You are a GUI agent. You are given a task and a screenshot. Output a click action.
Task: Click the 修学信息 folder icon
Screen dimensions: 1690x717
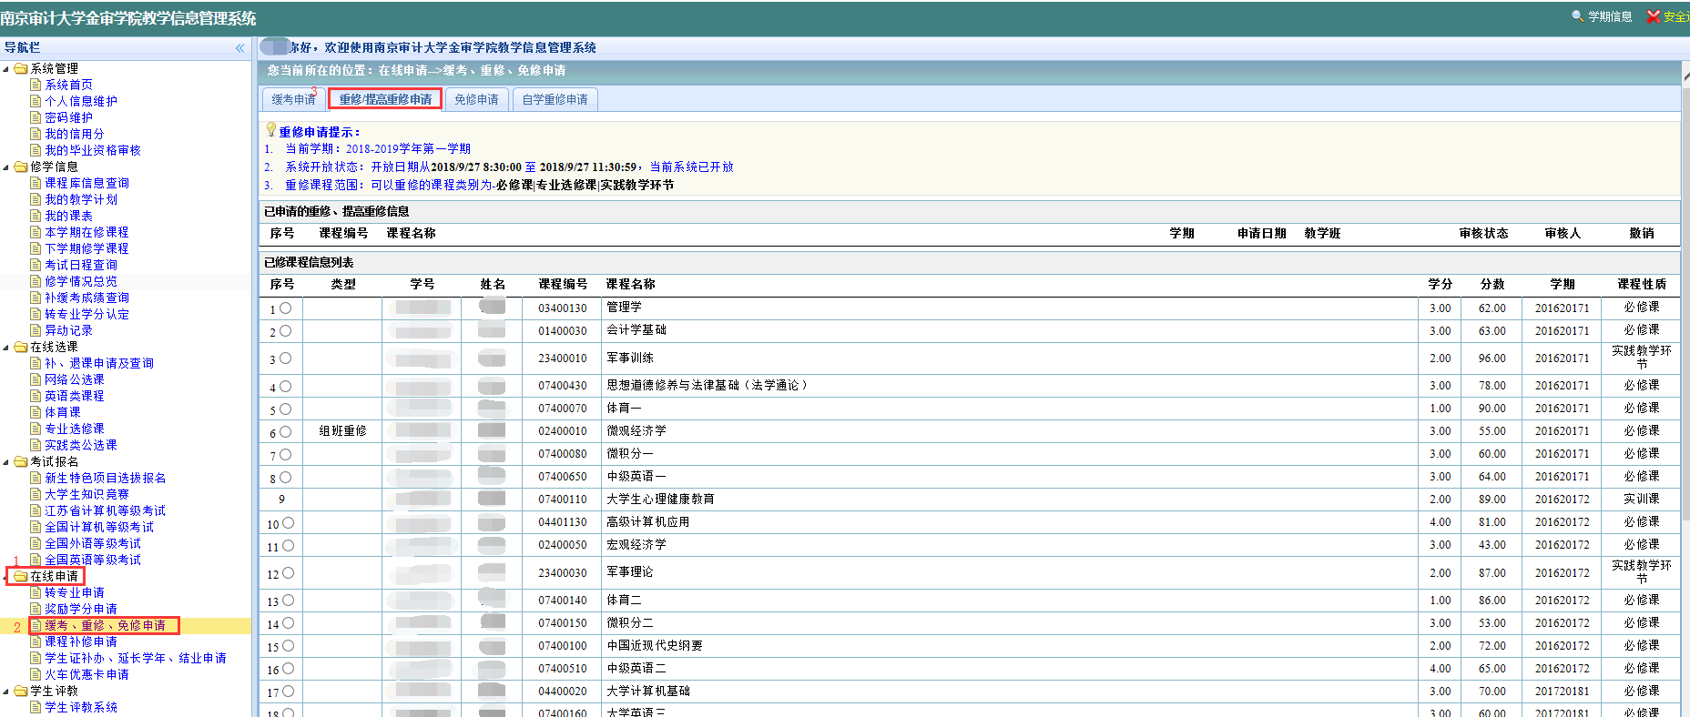pos(21,167)
